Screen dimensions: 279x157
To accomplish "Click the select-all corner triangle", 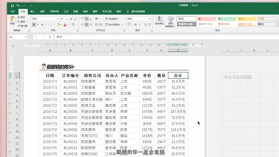I will [13, 46].
